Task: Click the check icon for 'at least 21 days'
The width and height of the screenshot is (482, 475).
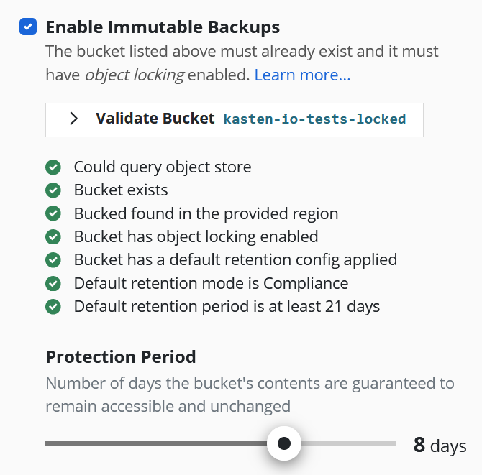Action: [53, 307]
